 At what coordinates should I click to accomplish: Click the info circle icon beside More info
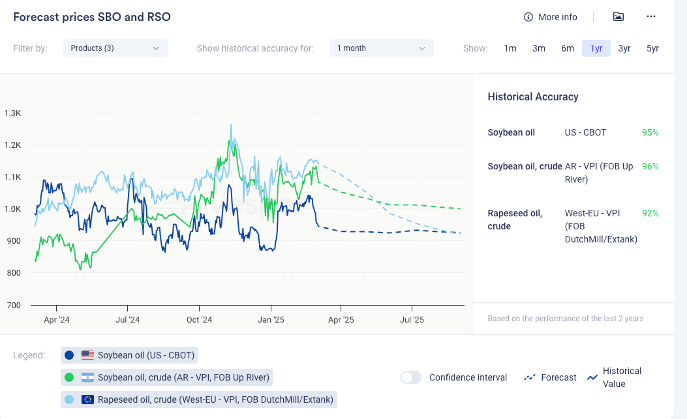click(x=528, y=17)
